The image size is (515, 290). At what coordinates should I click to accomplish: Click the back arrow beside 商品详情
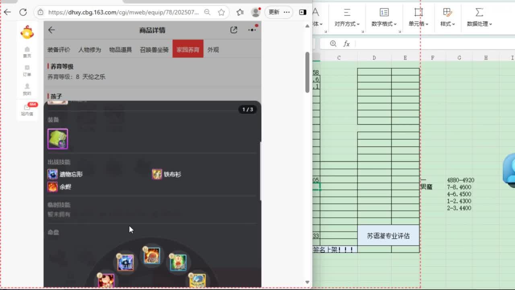pyautogui.click(x=51, y=30)
